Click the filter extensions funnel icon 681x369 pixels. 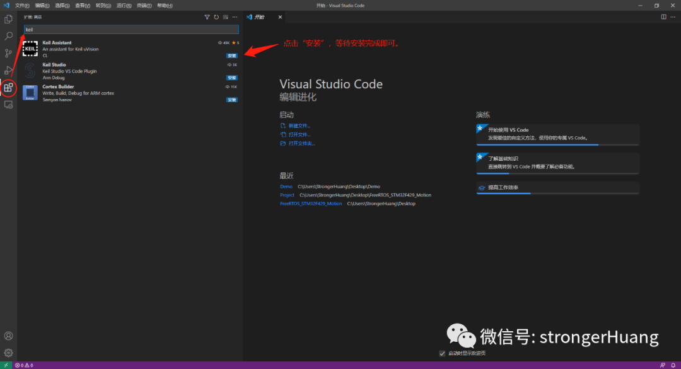point(207,17)
